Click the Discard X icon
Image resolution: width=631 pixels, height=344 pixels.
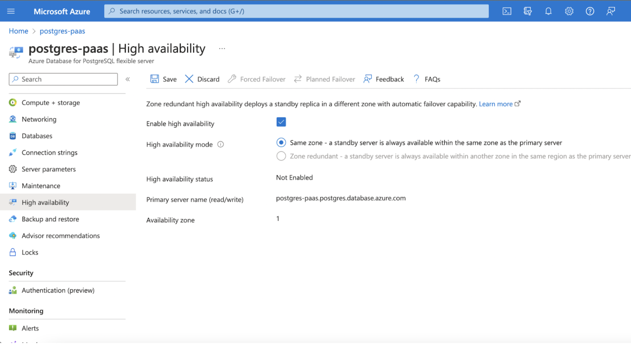189,79
